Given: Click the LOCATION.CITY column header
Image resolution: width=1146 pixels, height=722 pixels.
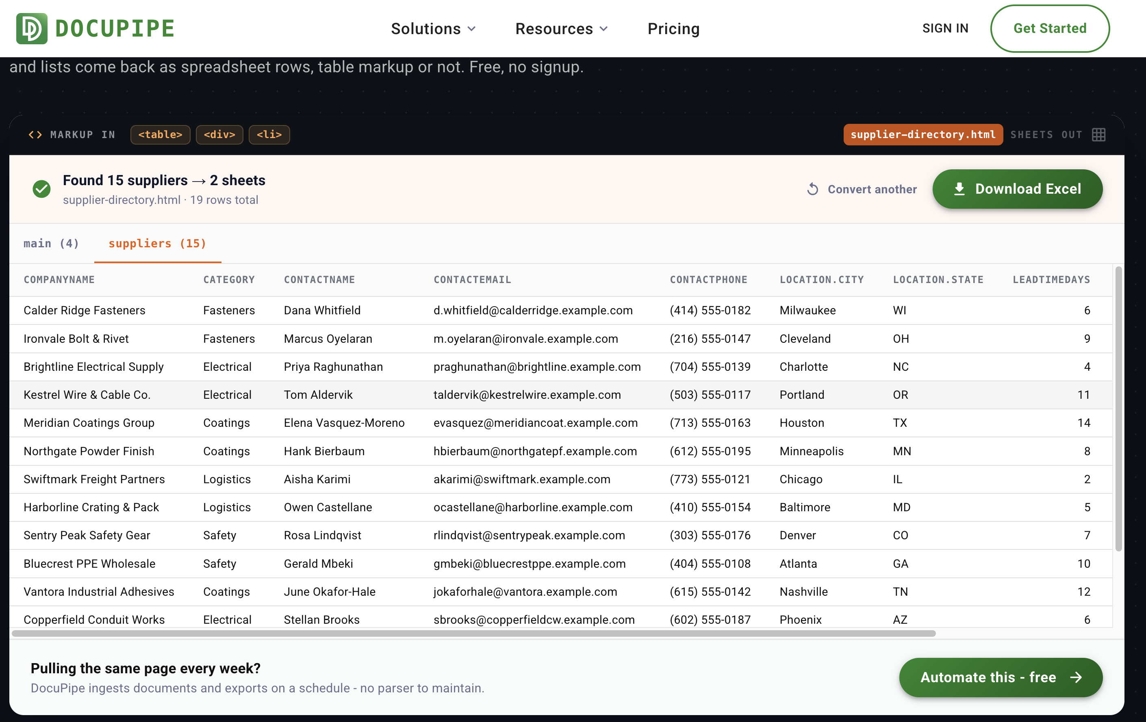Looking at the screenshot, I should click(x=821, y=280).
